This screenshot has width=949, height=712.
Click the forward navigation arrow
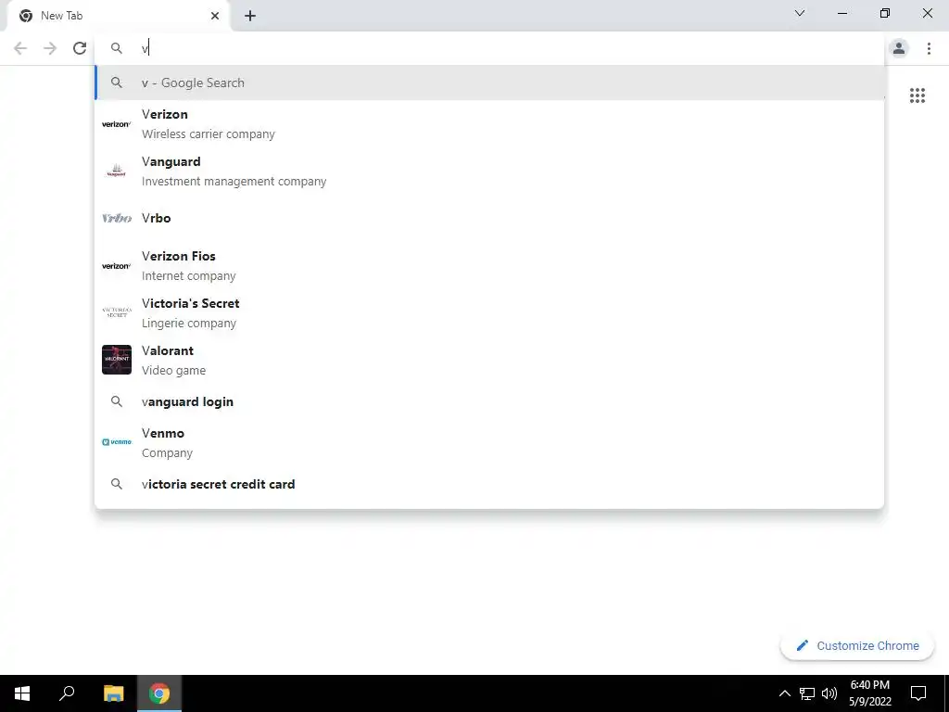coord(50,48)
